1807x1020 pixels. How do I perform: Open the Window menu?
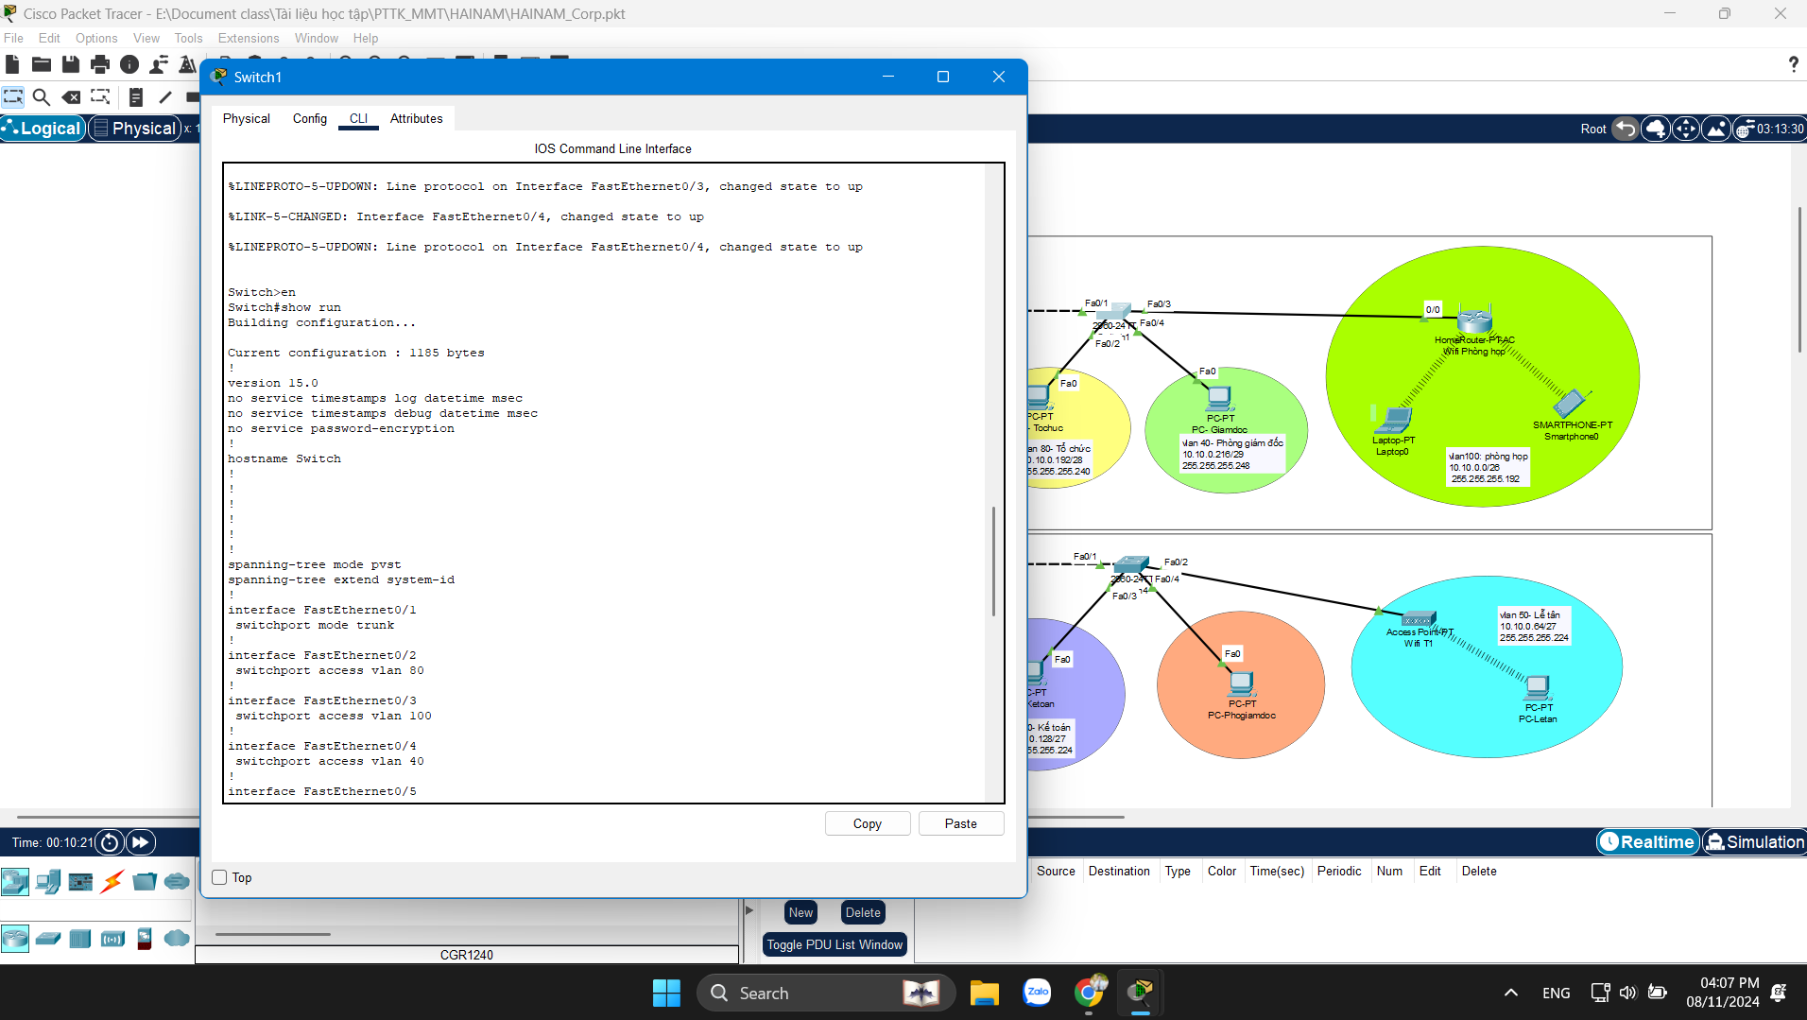point(317,38)
